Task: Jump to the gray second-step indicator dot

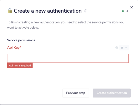Action: [127, 11]
